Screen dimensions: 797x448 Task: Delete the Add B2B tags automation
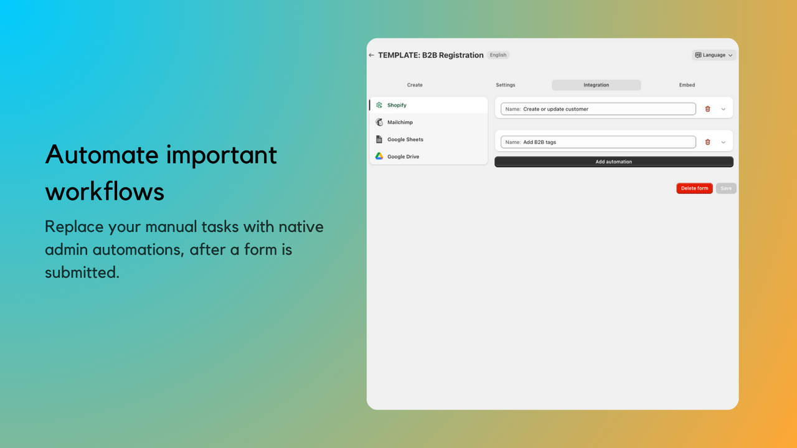(707, 142)
